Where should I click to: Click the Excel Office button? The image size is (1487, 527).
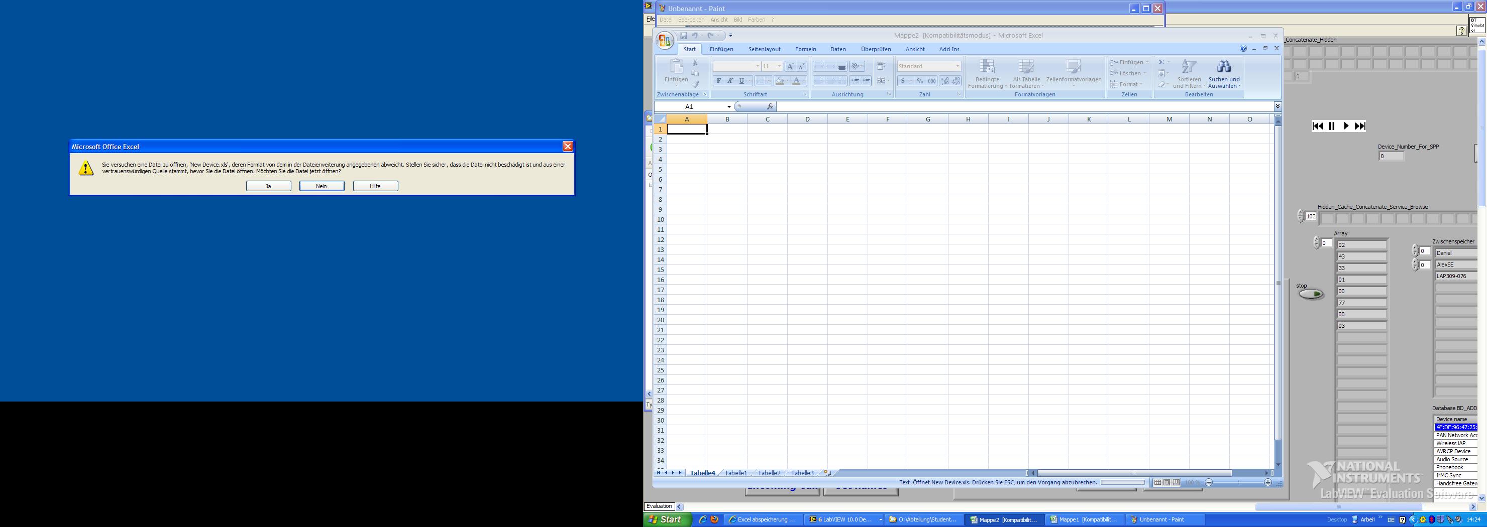point(665,40)
